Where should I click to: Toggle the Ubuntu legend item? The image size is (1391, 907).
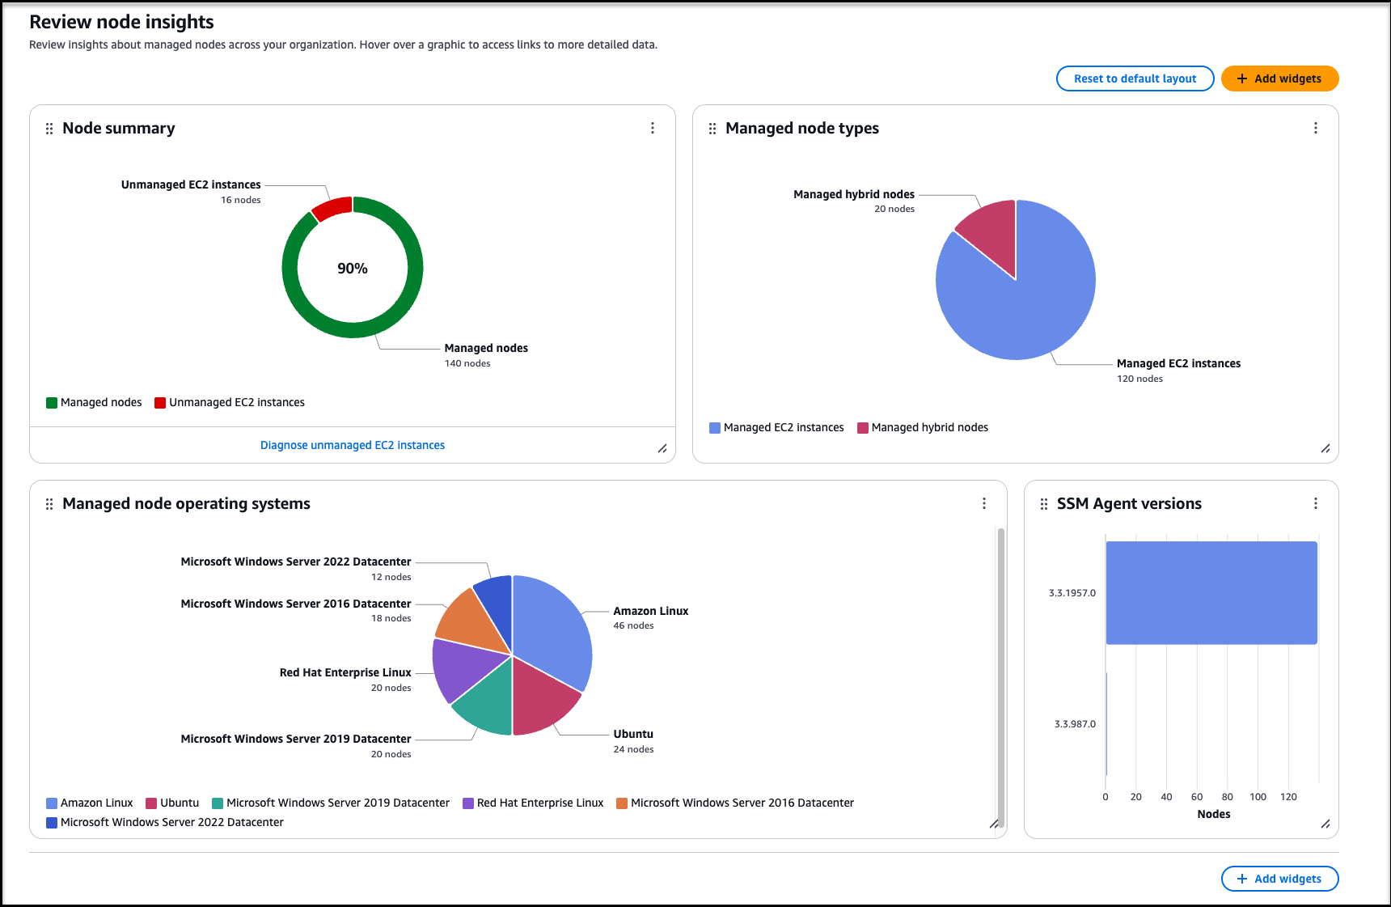pos(172,803)
